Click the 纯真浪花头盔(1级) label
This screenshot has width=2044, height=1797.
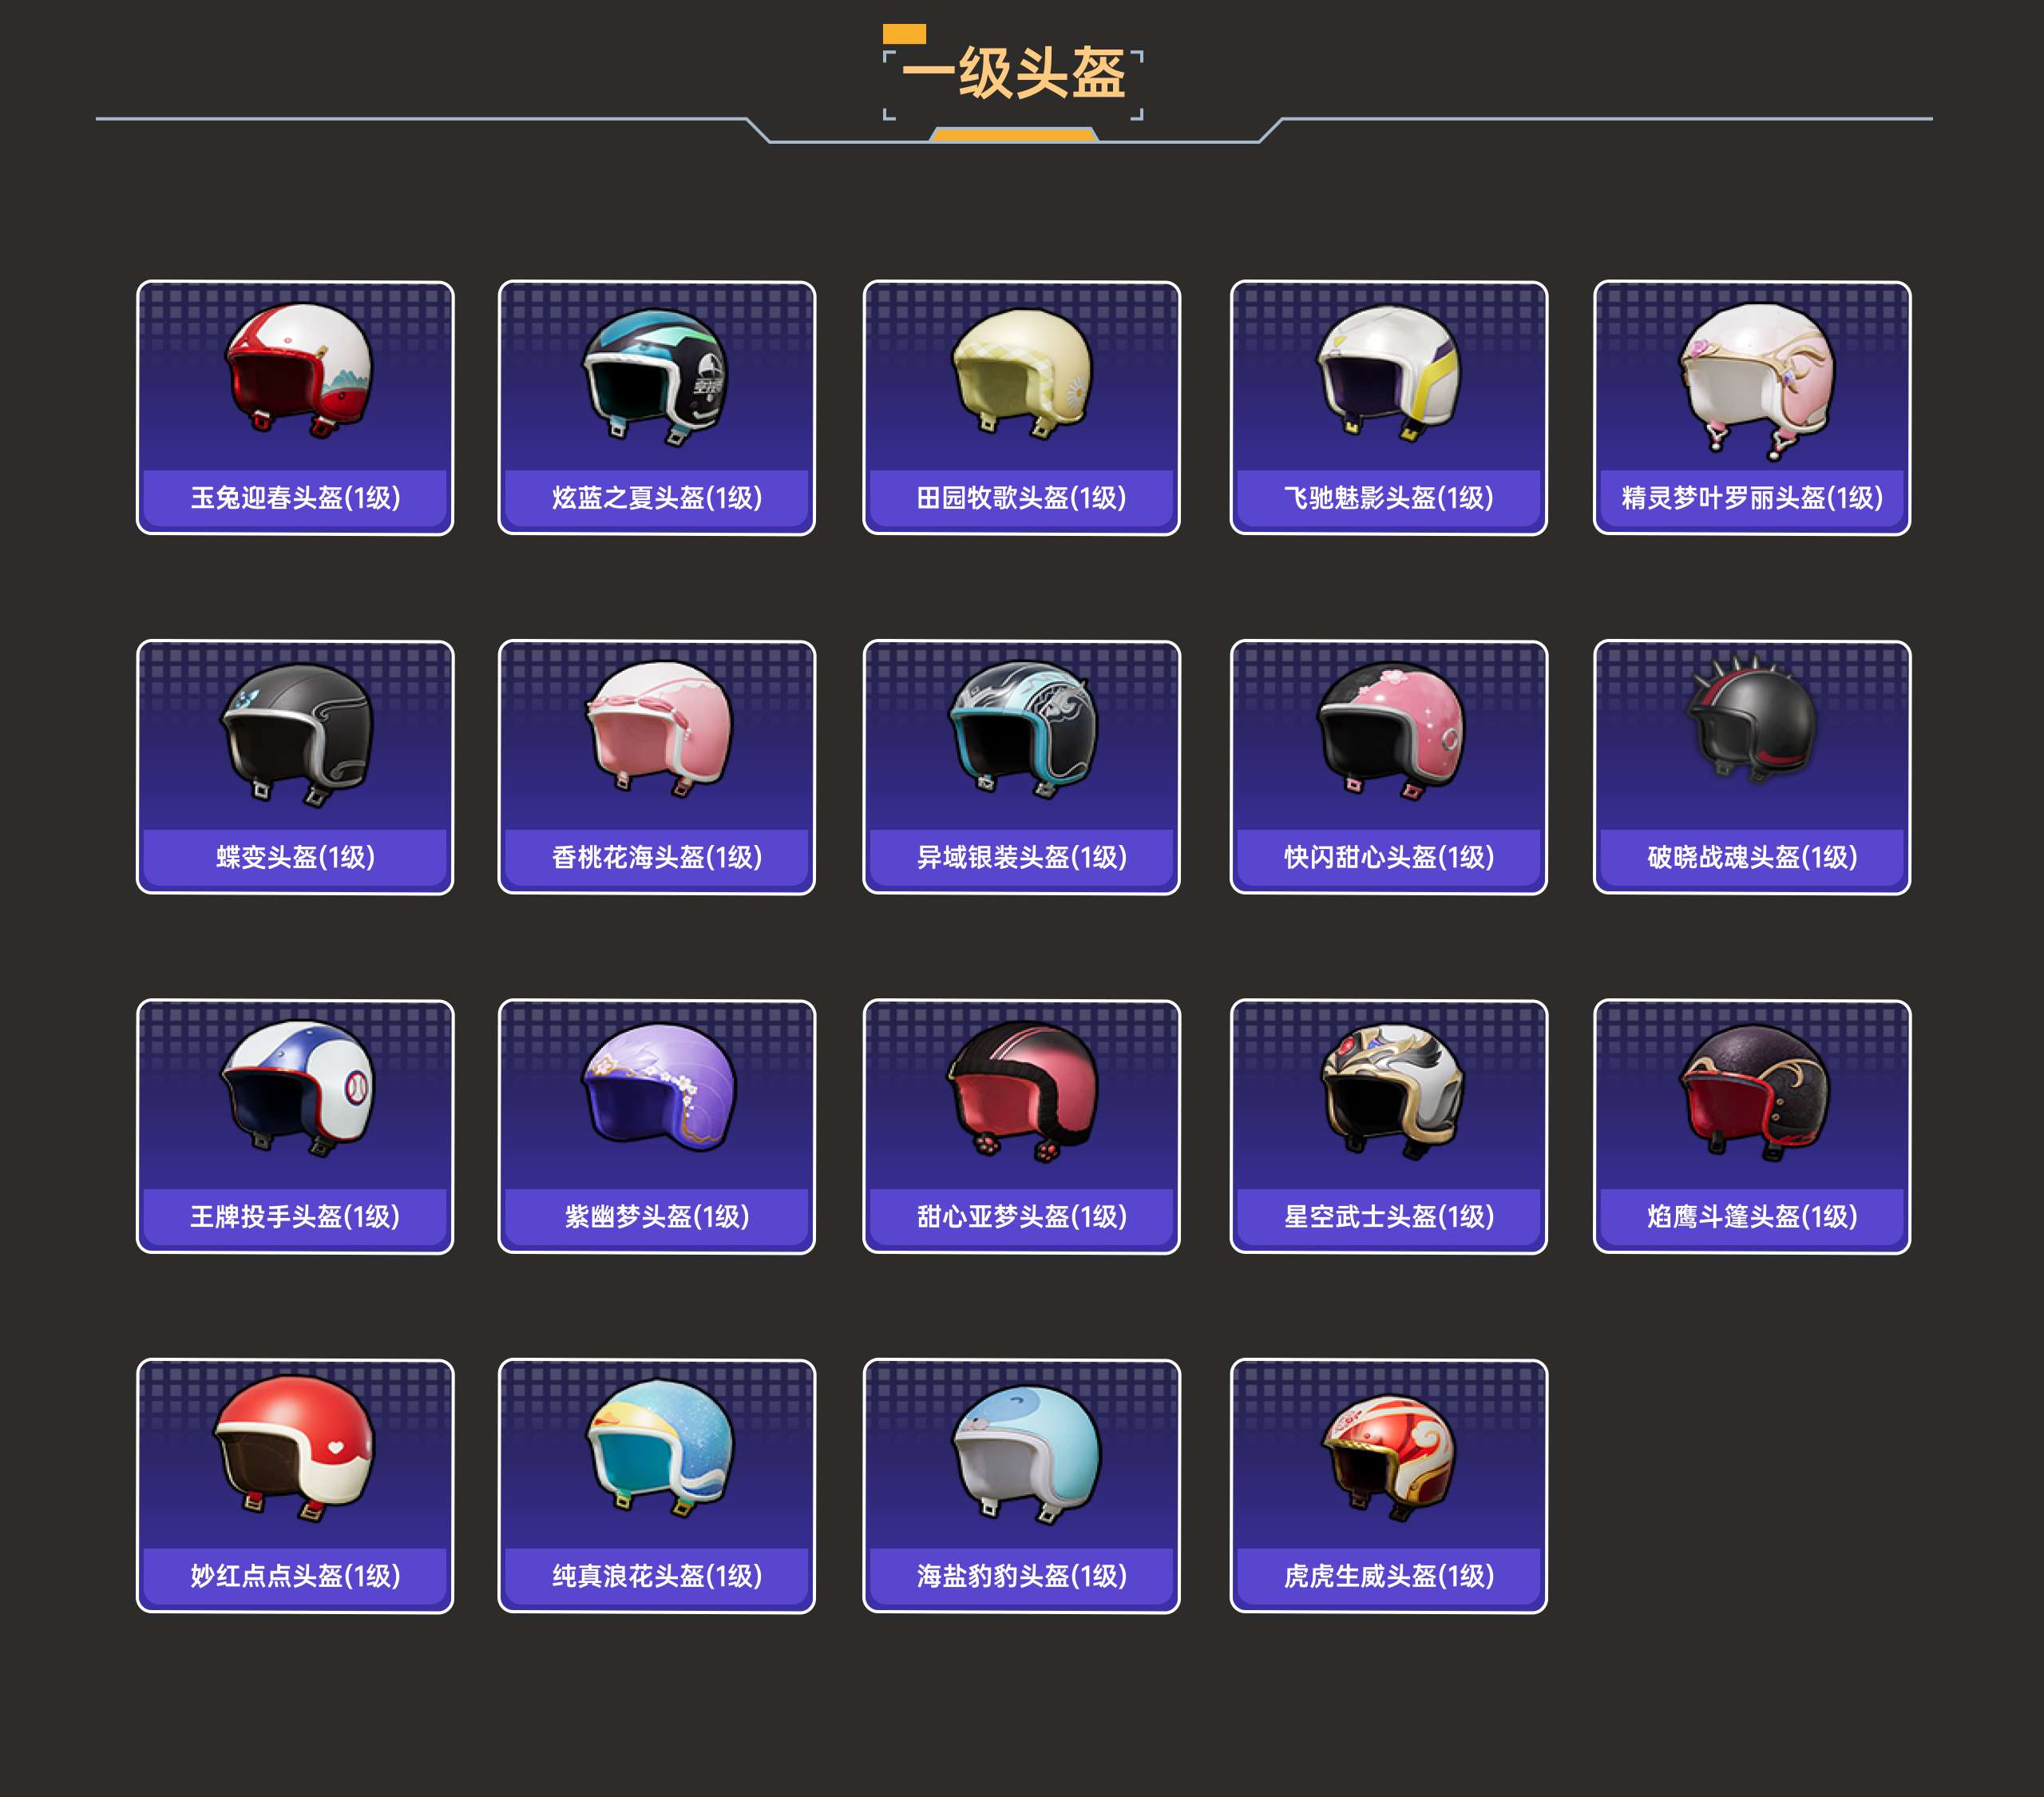657,1576
